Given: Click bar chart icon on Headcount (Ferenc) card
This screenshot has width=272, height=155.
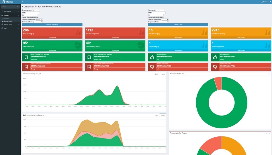Looking at the screenshot, I should coord(268,45).
